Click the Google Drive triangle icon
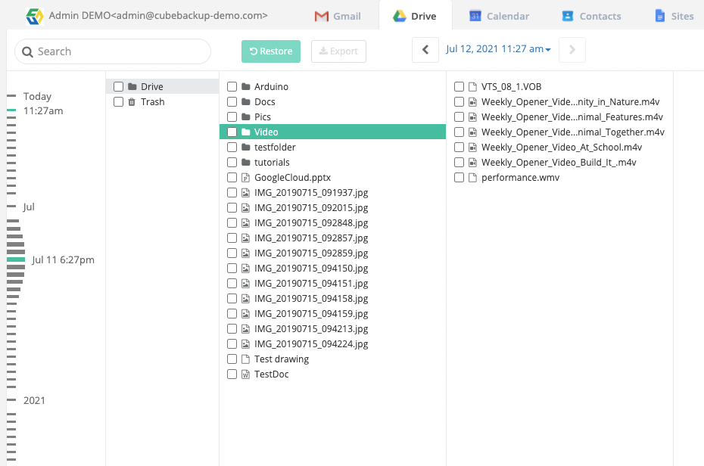This screenshot has width=704, height=466. [399, 16]
